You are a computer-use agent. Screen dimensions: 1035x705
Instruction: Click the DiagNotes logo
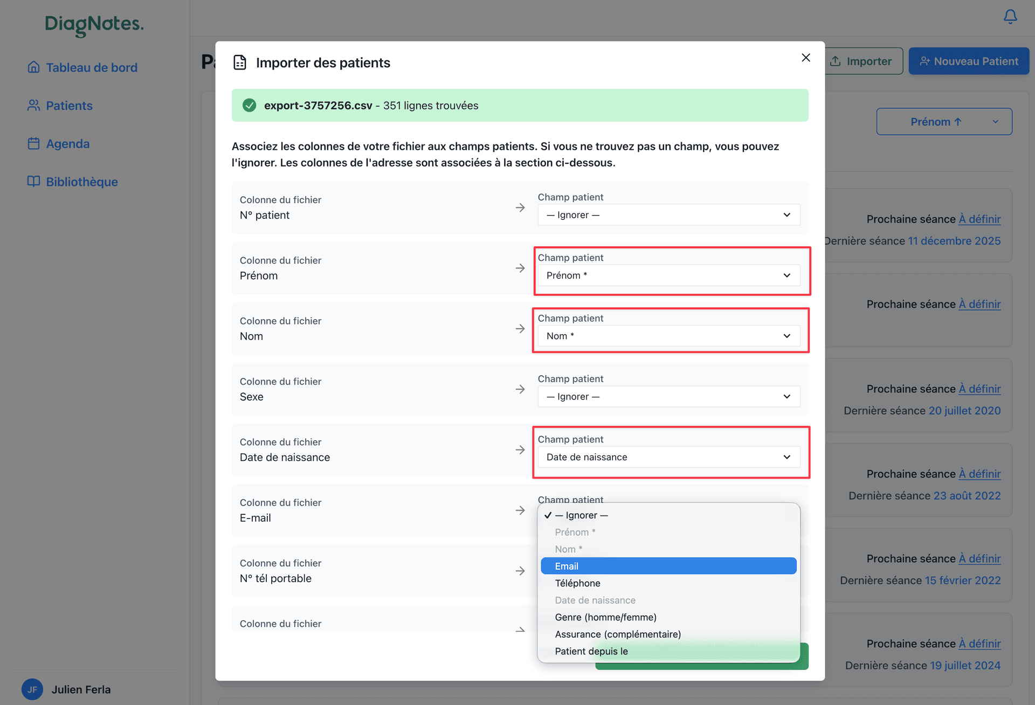94,24
